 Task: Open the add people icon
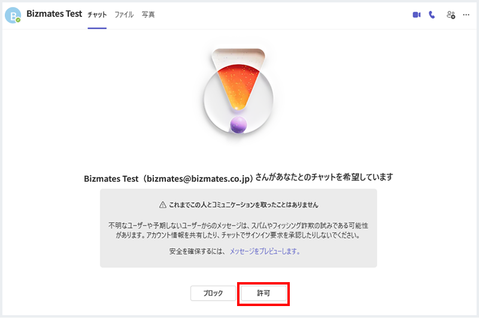point(451,14)
